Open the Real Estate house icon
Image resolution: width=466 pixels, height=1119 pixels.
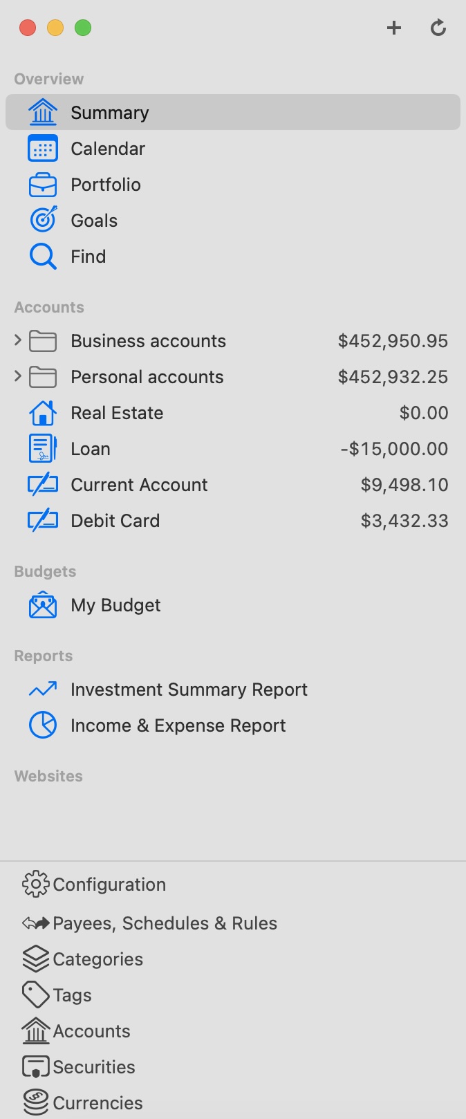pyautogui.click(x=43, y=413)
